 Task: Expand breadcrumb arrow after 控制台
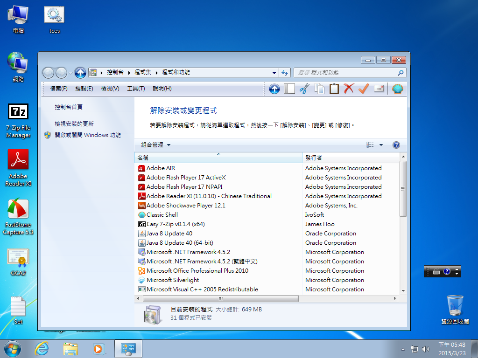tap(129, 73)
